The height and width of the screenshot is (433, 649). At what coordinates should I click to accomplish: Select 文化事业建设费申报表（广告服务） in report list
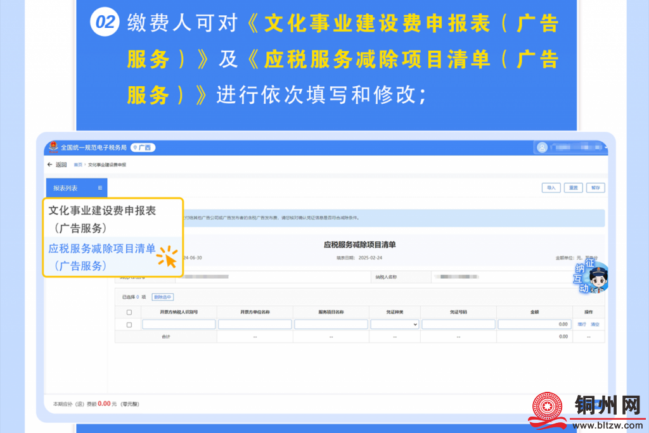(x=102, y=219)
